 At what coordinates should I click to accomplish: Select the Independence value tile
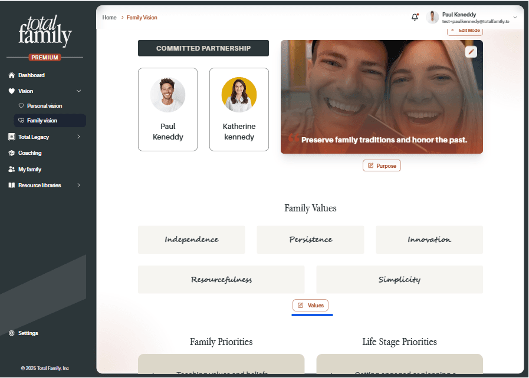pos(191,240)
